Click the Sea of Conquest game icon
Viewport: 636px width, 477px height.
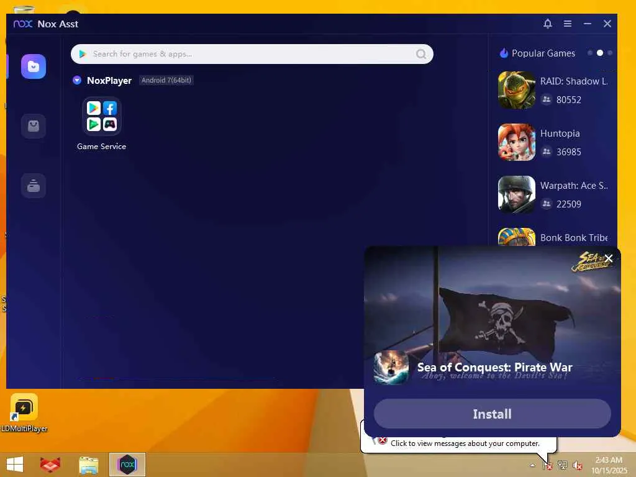(391, 368)
